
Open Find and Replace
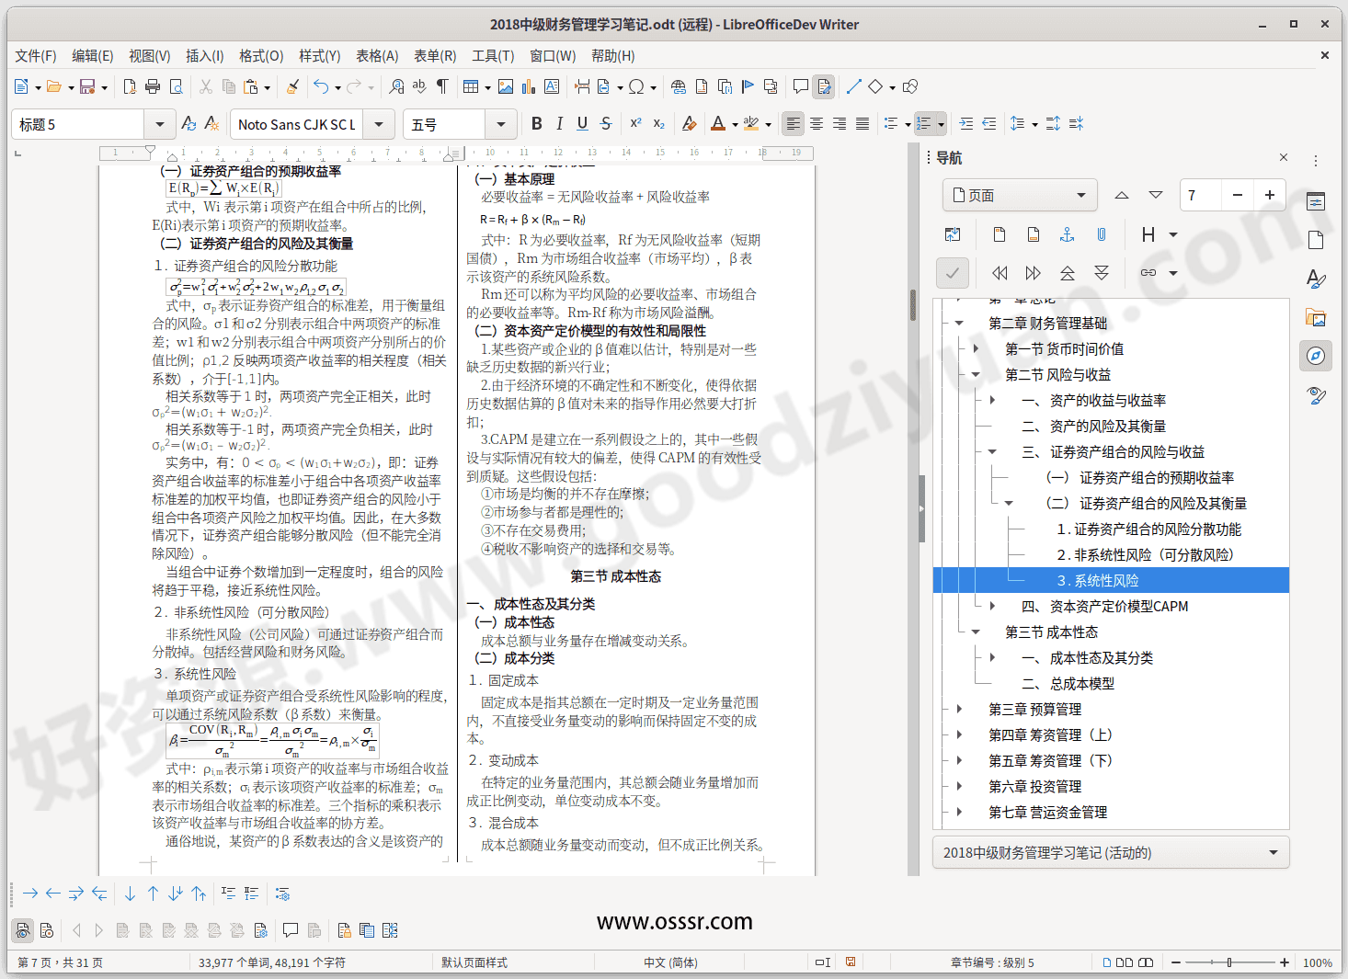pyautogui.click(x=396, y=86)
